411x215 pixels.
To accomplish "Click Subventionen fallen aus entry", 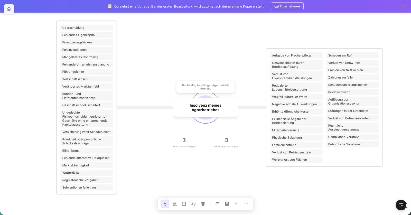I will [87, 188].
